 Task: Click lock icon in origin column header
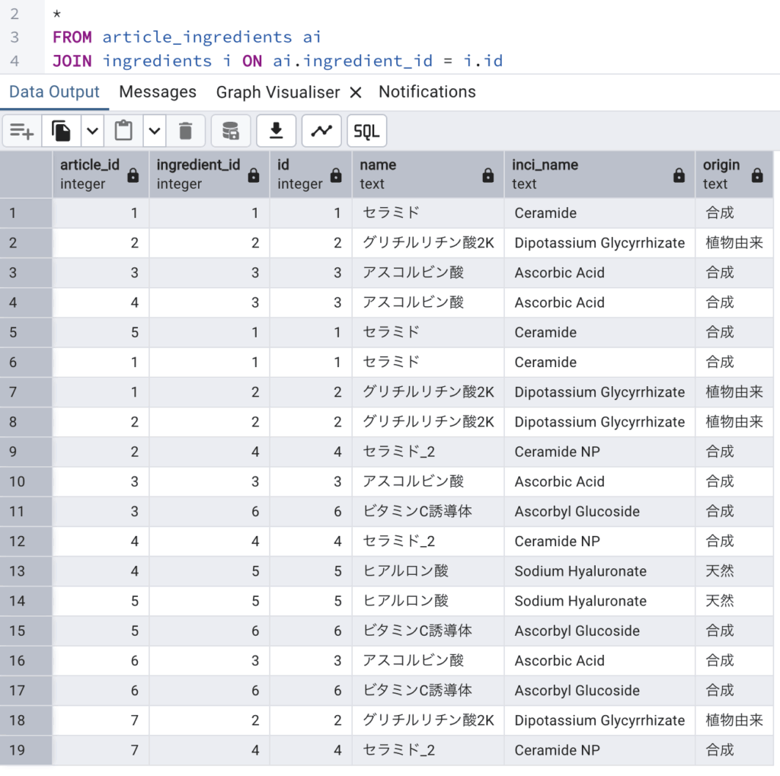(x=757, y=175)
